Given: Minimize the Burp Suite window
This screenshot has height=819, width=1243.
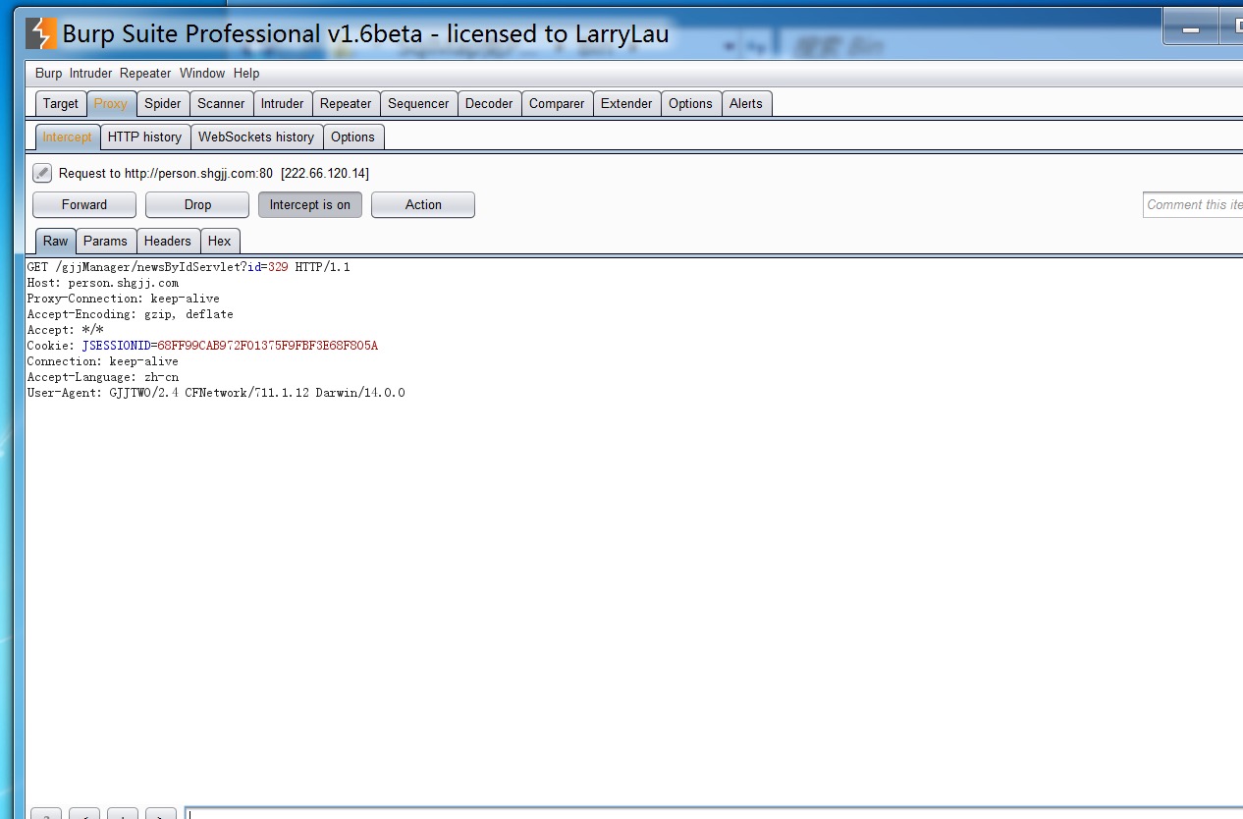Looking at the screenshot, I should pos(1192,29).
